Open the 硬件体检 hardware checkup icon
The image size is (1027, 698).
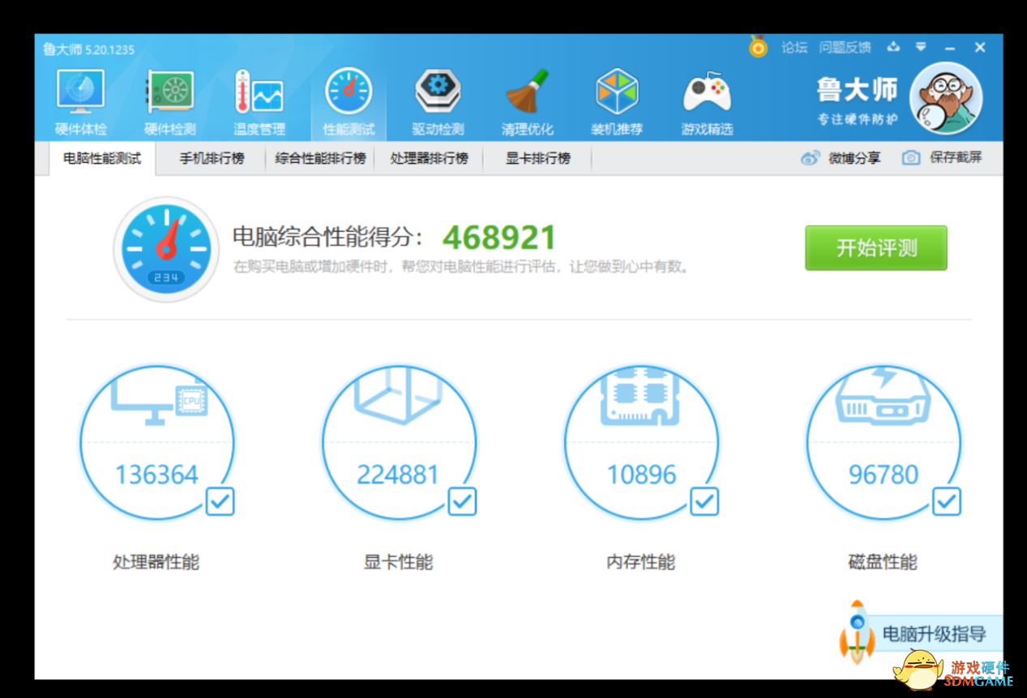click(x=80, y=92)
